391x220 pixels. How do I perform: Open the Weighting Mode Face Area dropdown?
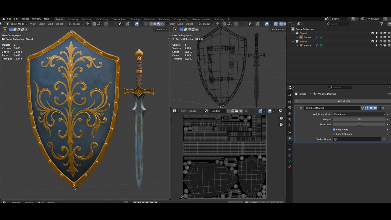(359, 114)
